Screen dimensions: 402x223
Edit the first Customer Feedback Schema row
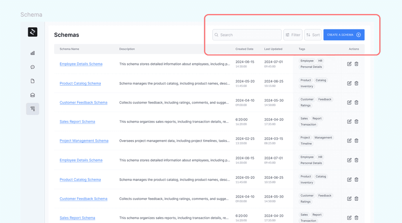349,103
